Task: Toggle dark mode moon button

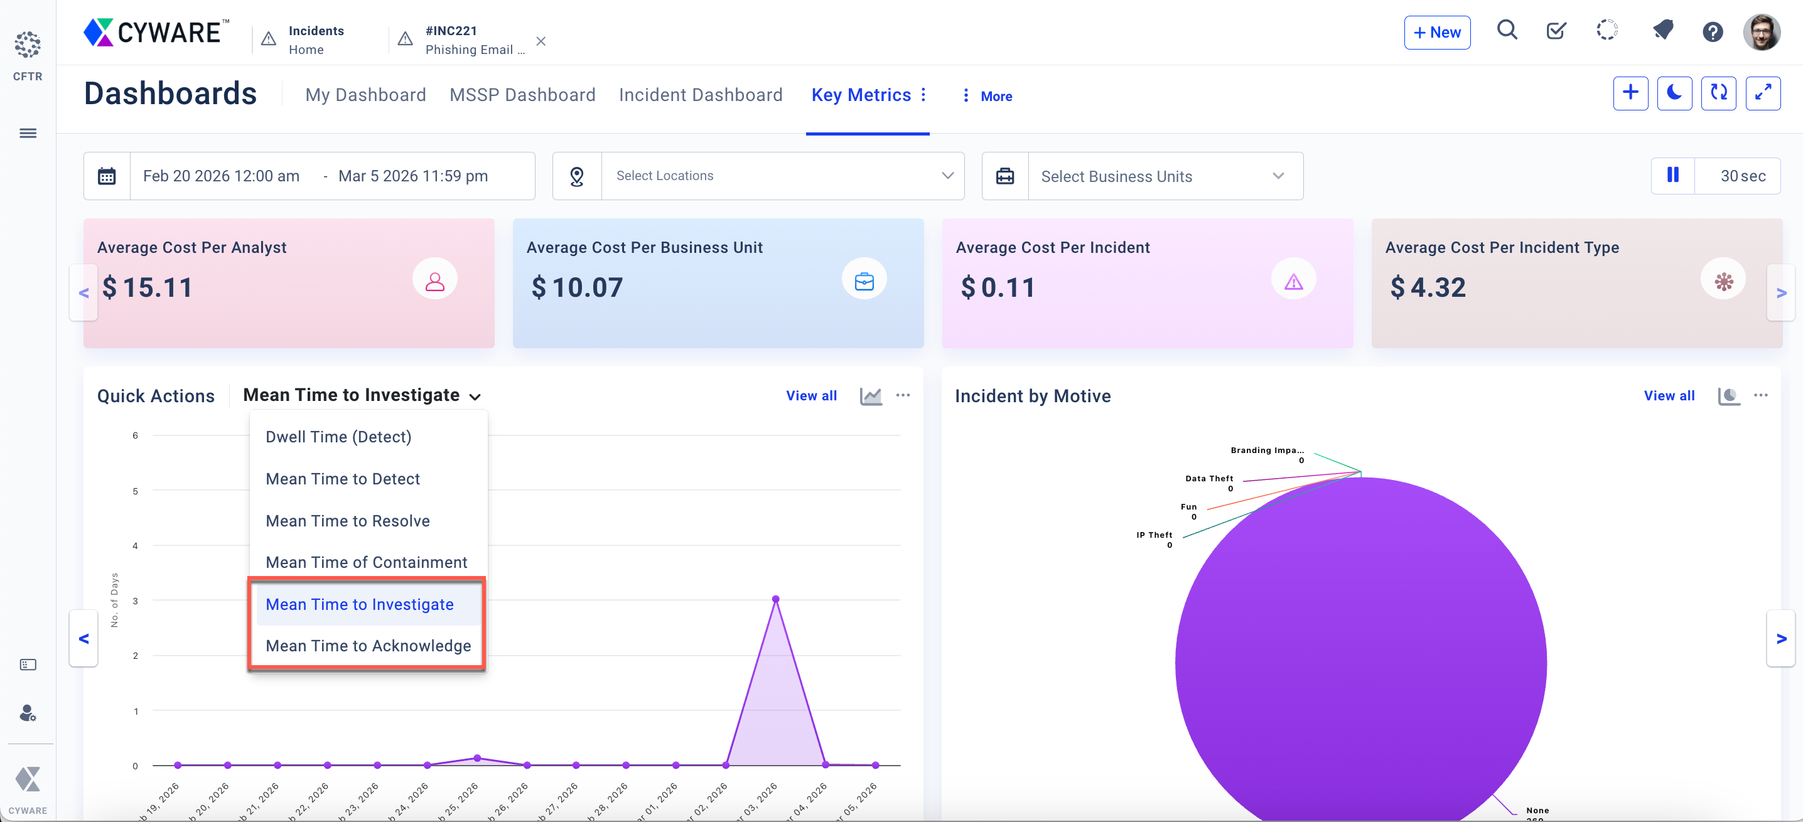Action: point(1674,93)
